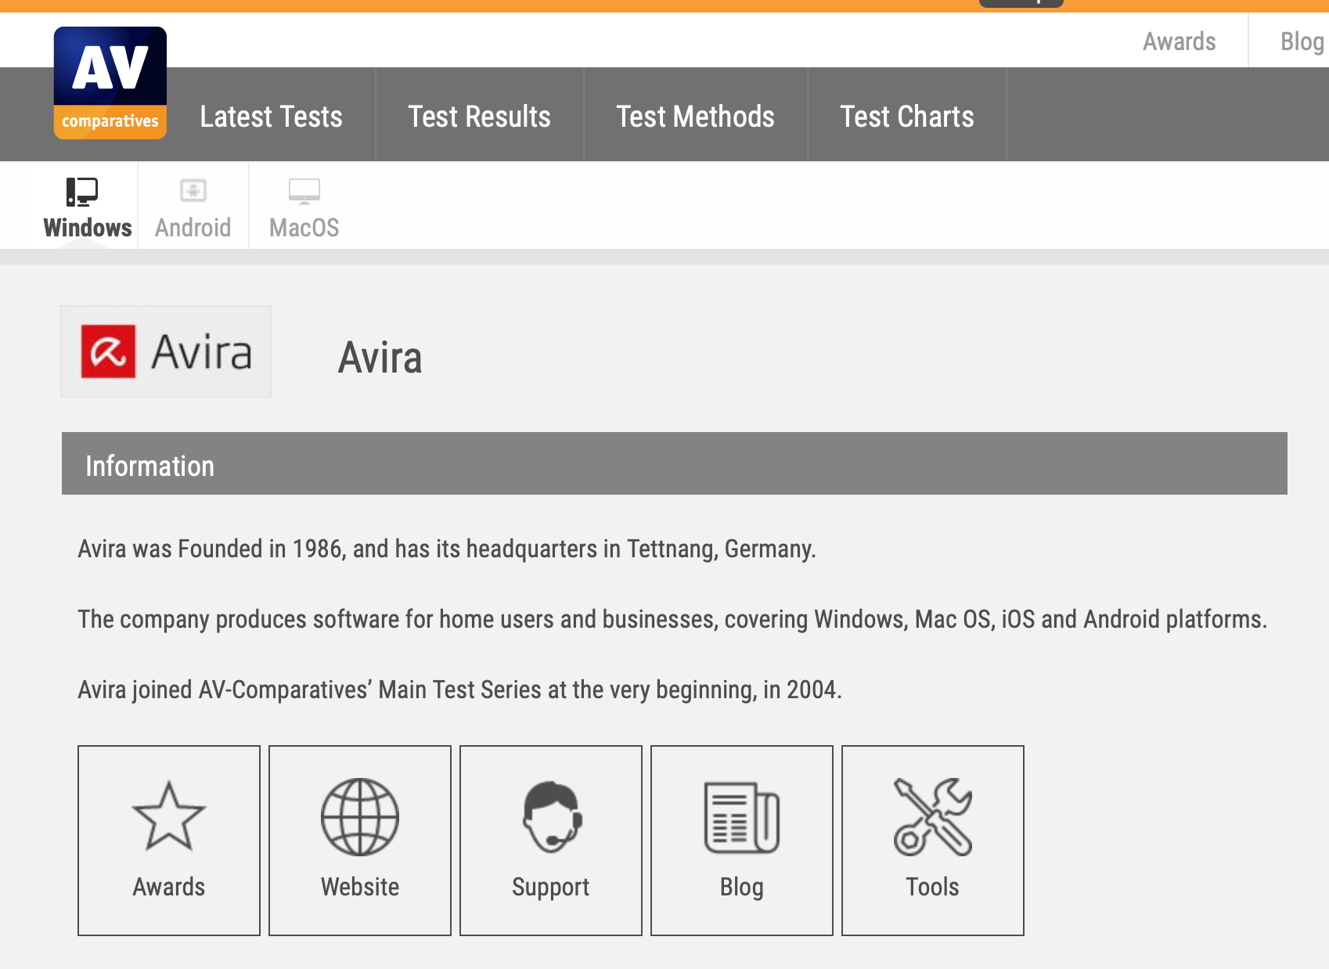Click the Website globe icon
This screenshot has width=1329, height=969.
click(360, 816)
